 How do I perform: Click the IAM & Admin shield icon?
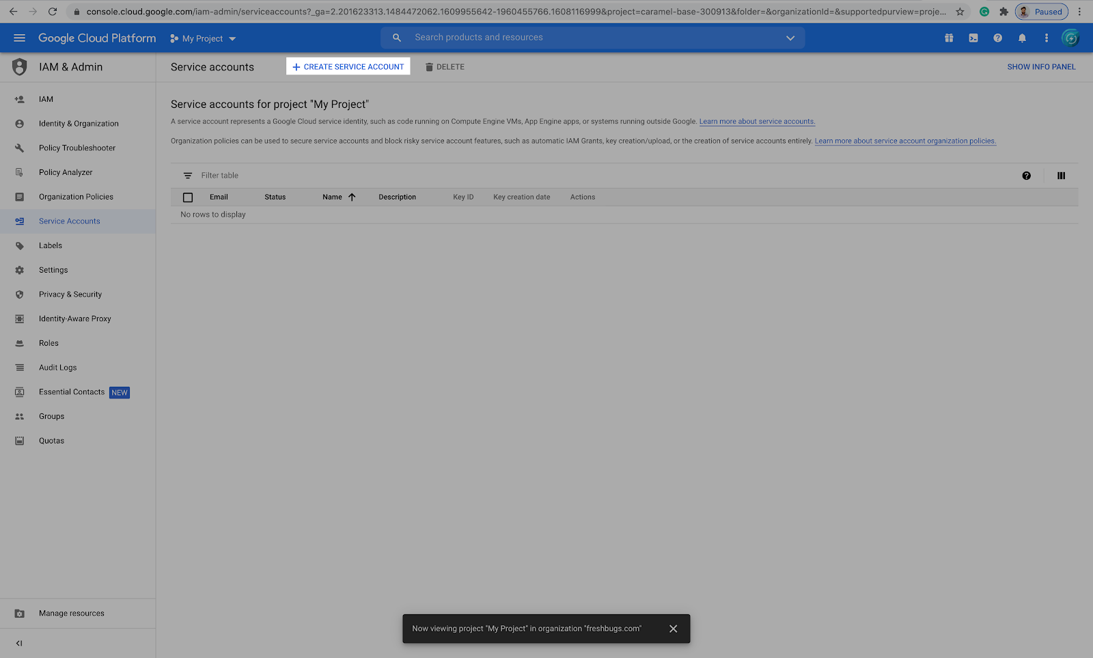click(x=20, y=67)
